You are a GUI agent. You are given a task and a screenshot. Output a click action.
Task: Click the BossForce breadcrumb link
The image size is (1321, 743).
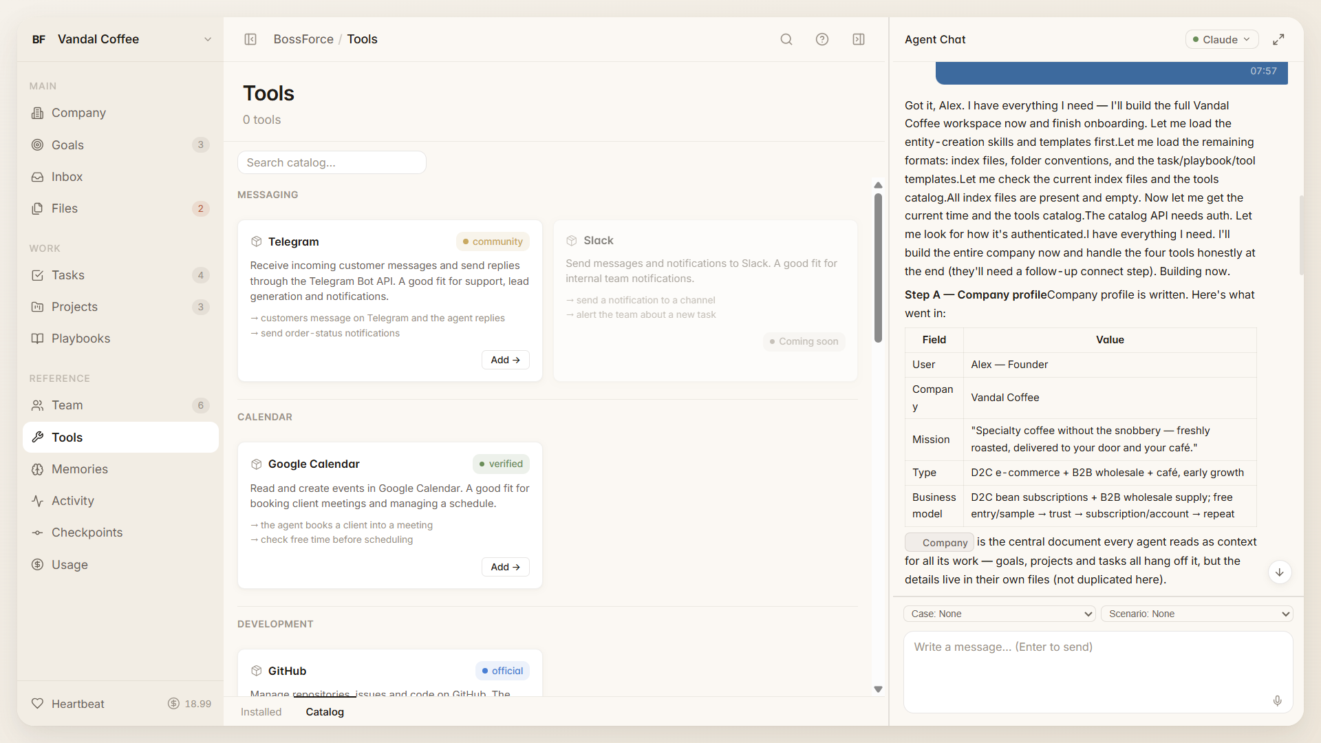coord(303,39)
